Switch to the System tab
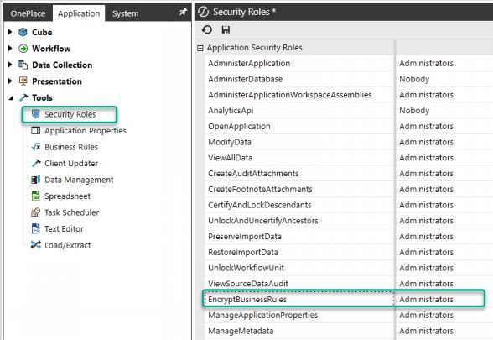493x340 pixels. [x=125, y=13]
